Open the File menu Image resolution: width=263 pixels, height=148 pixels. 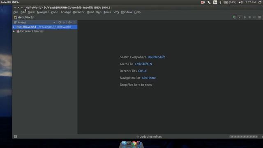pos(16,12)
